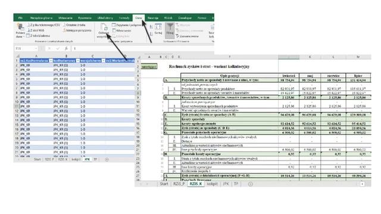This screenshot has width=381, height=214.
Task: Select the 'maj' column header cell
Action: coord(310,75)
